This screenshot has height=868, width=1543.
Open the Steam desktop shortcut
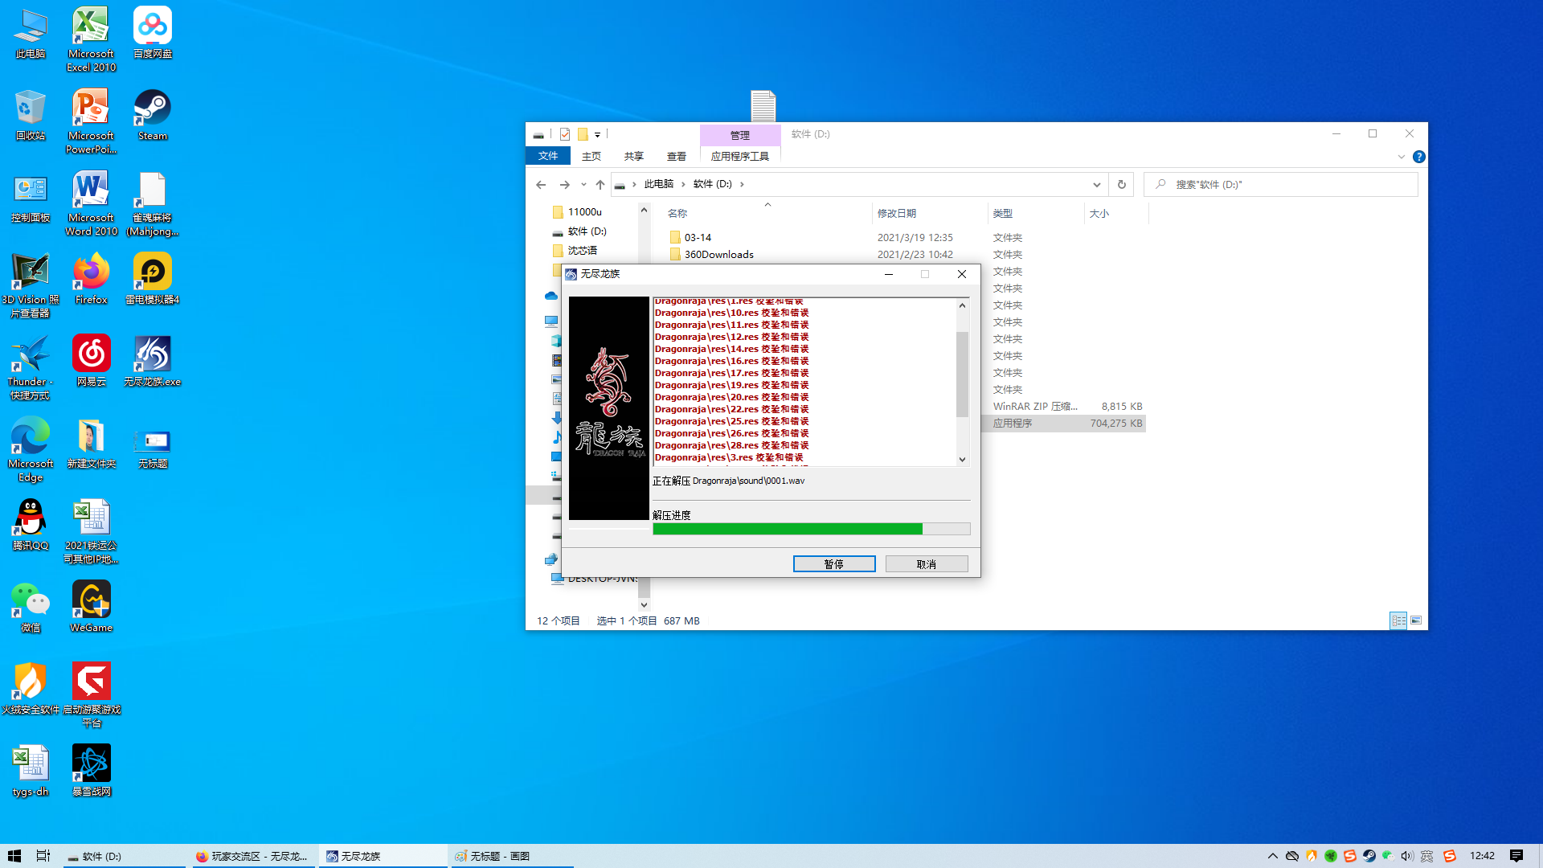click(152, 116)
